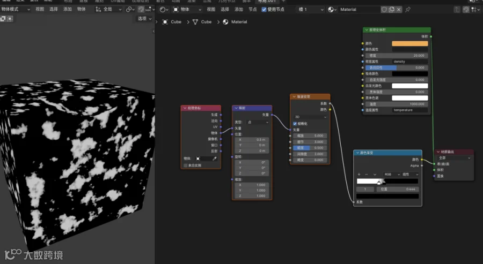Toggle the 使用节点 checkbox
Screen dimensions: 483x264
pos(264,10)
